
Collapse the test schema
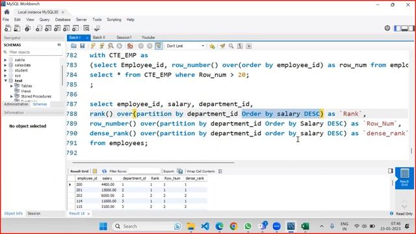coord(5,81)
